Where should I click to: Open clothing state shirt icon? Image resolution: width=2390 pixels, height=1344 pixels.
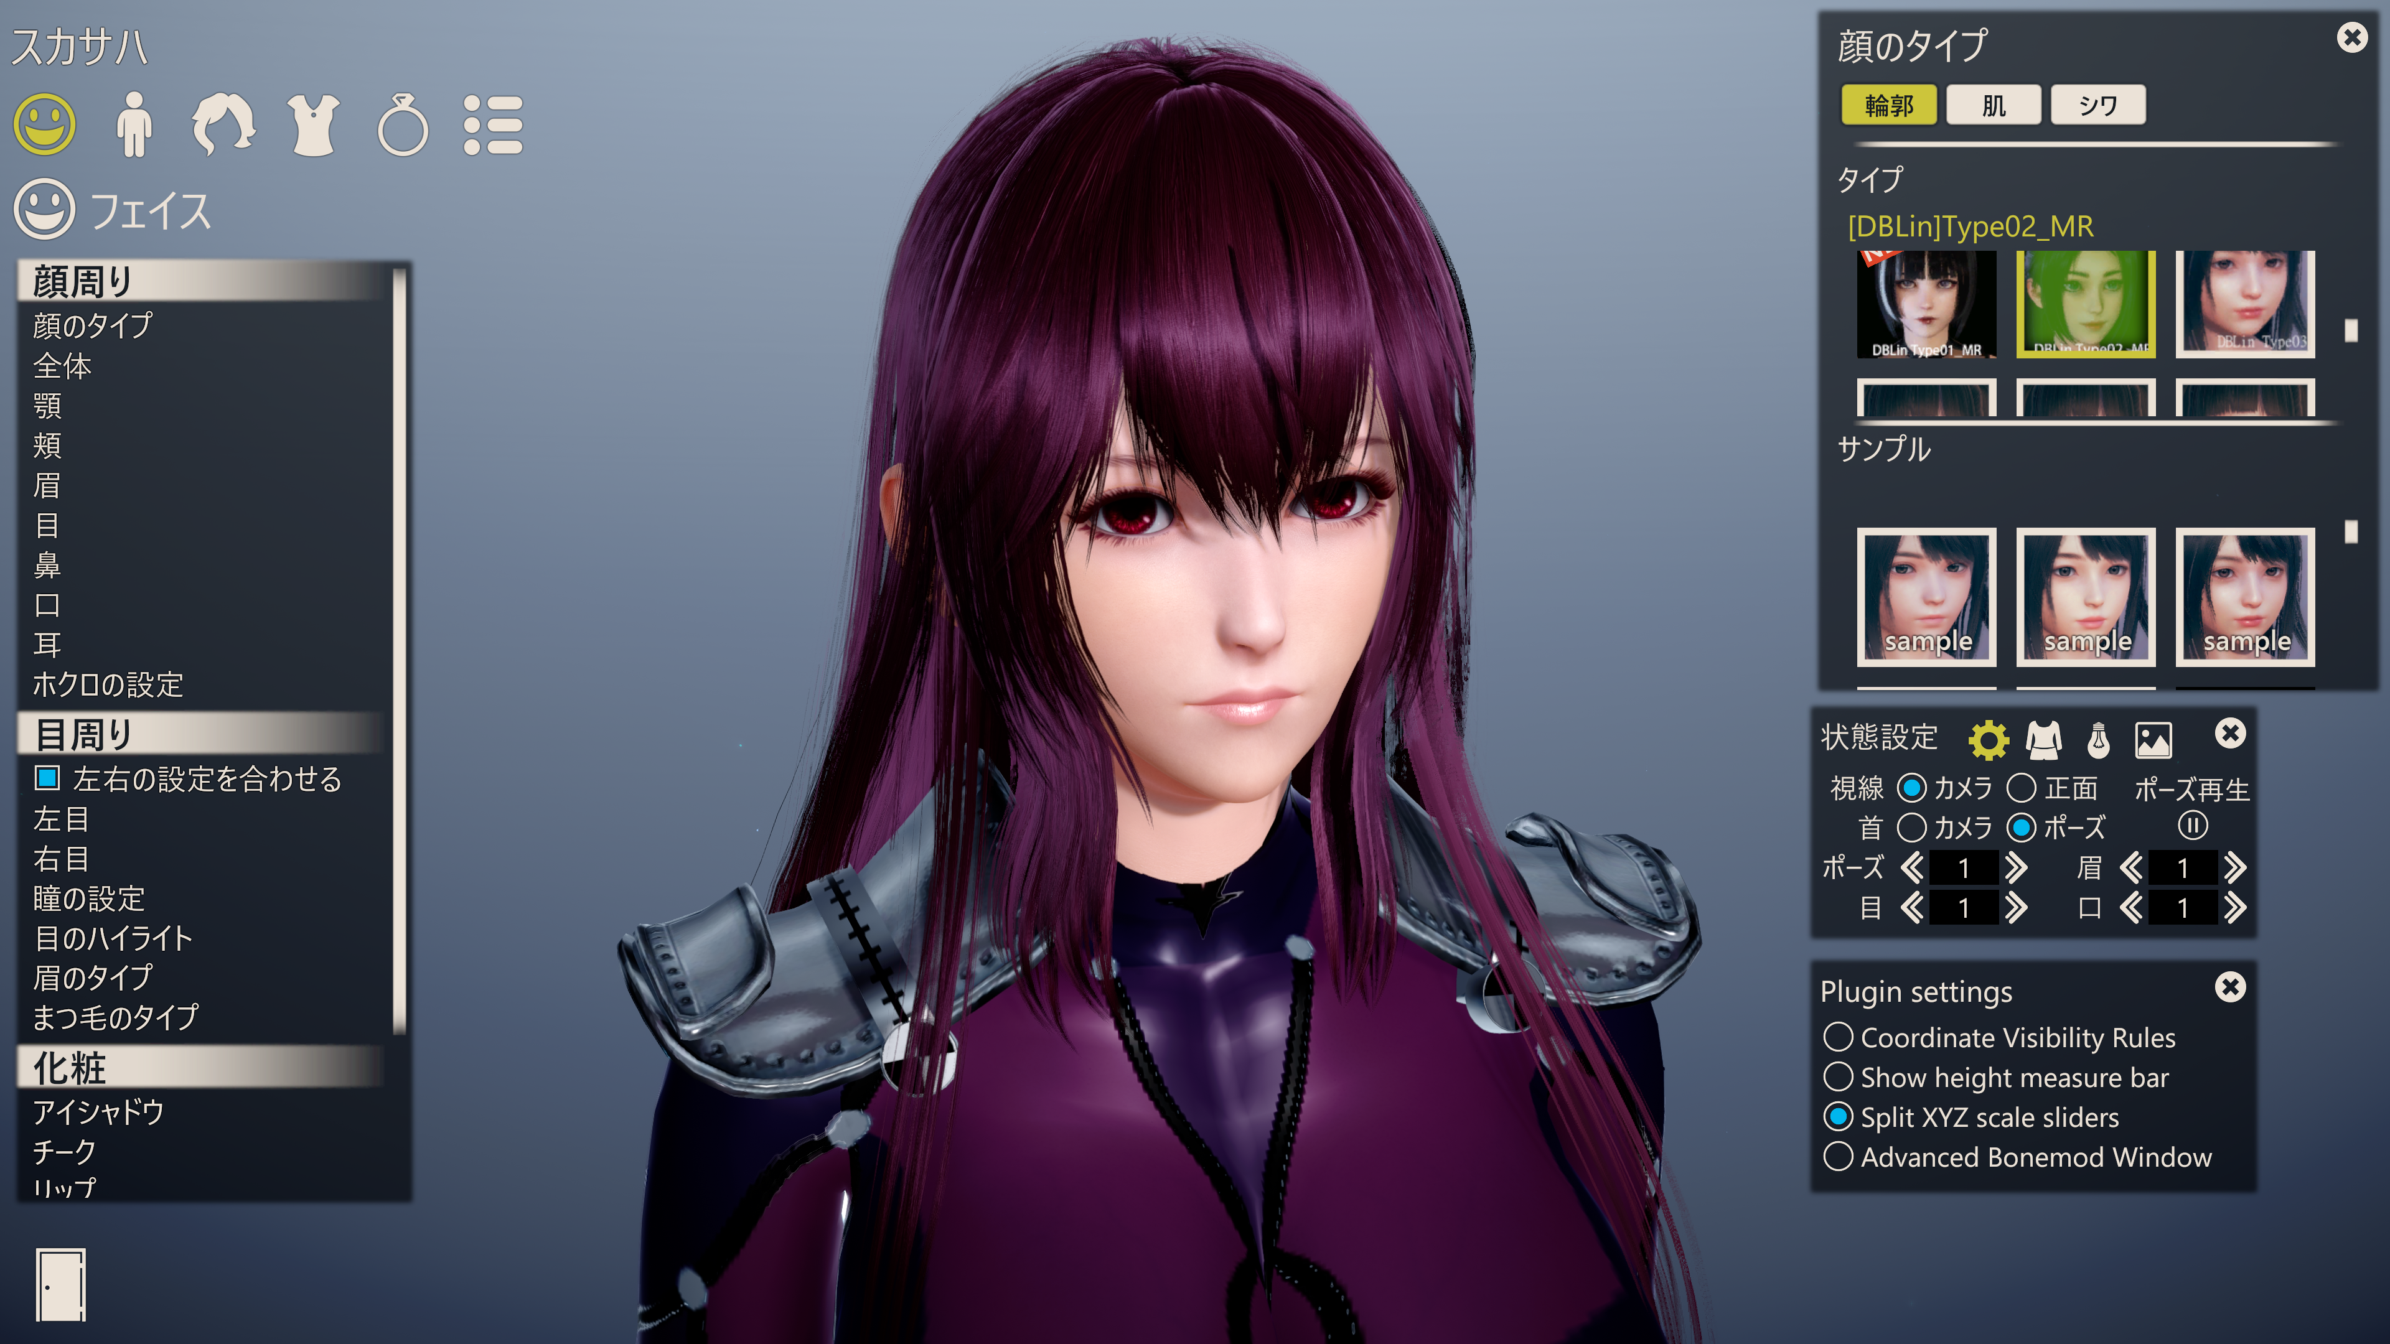tap(2044, 739)
